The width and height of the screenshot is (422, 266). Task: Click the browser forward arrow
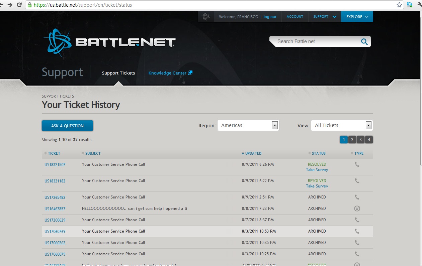10,5
